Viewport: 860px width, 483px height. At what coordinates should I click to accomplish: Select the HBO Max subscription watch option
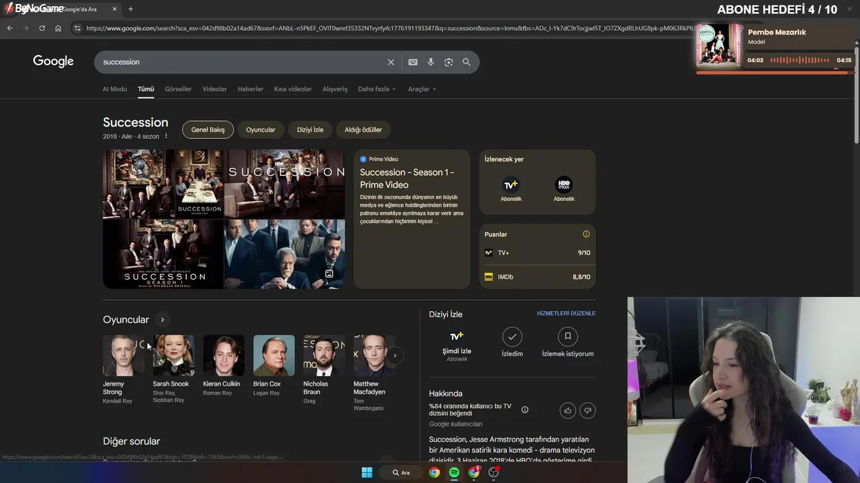point(564,189)
